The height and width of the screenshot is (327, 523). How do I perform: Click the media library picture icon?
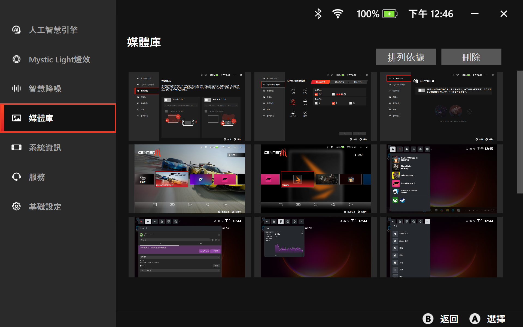click(16, 118)
